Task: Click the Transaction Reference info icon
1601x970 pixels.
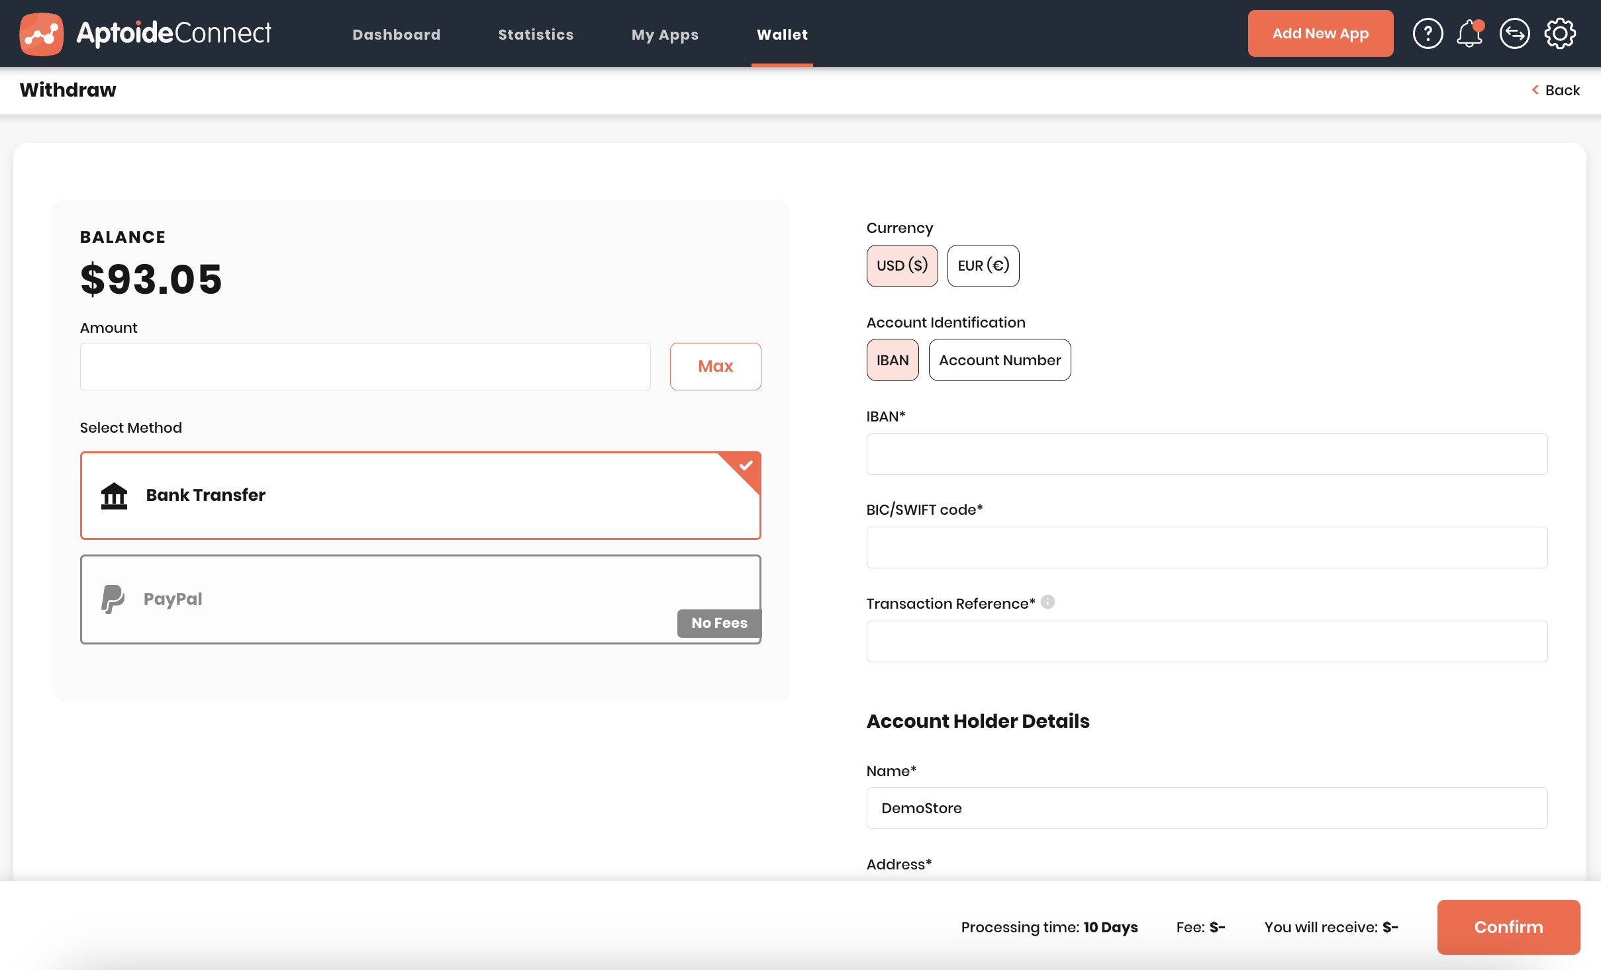Action: tap(1047, 602)
